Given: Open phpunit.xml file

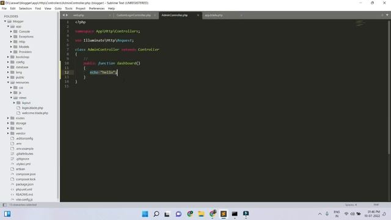Looking at the screenshot, I should 24,189.
